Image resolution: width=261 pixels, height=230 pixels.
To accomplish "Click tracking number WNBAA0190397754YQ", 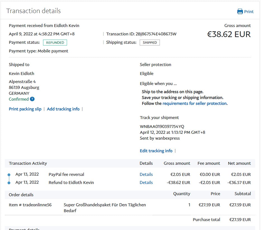I will point(162,127).
